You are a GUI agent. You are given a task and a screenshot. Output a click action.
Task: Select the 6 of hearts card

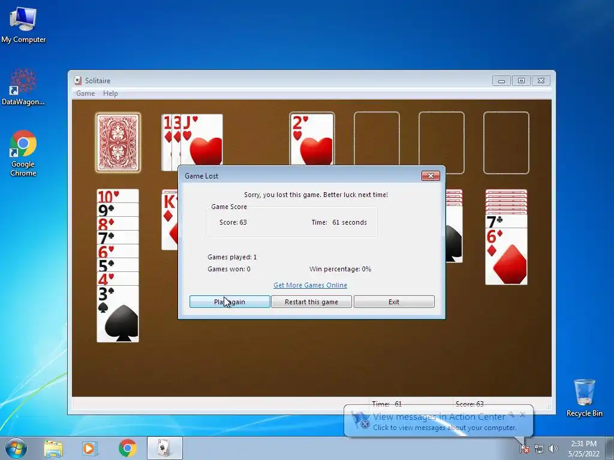pyautogui.click(x=118, y=251)
